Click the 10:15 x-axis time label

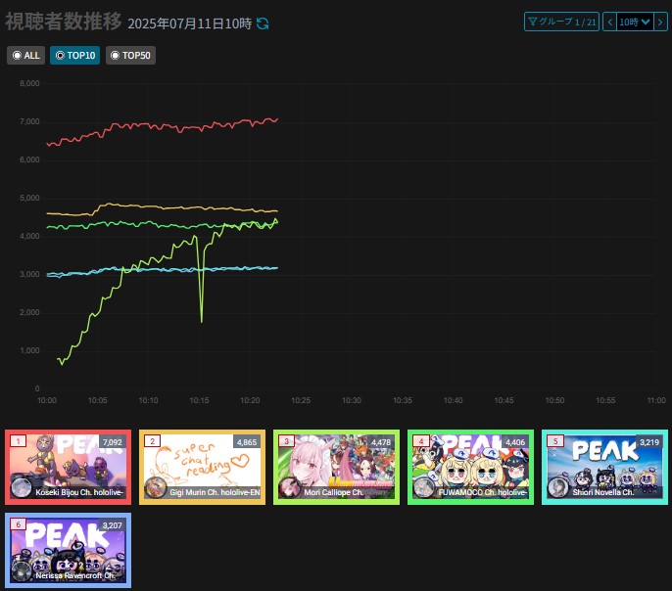[x=199, y=400]
